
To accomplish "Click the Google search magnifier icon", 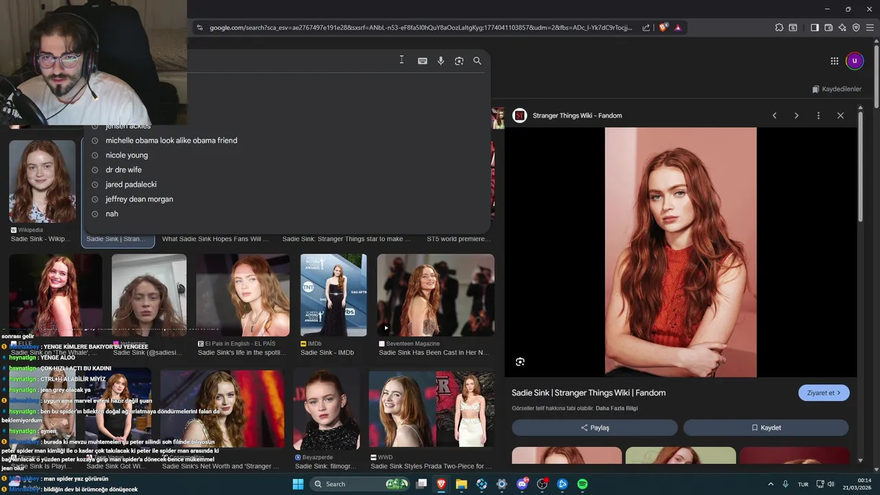I will click(x=477, y=60).
